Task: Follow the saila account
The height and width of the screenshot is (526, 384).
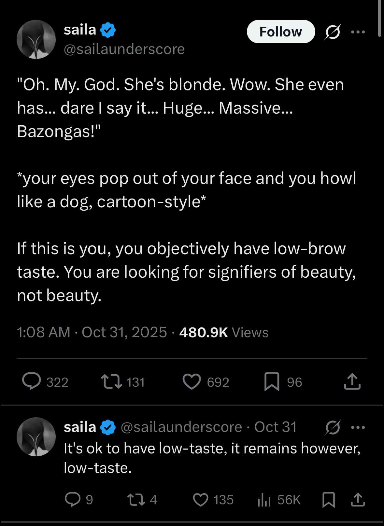Action: [x=281, y=32]
